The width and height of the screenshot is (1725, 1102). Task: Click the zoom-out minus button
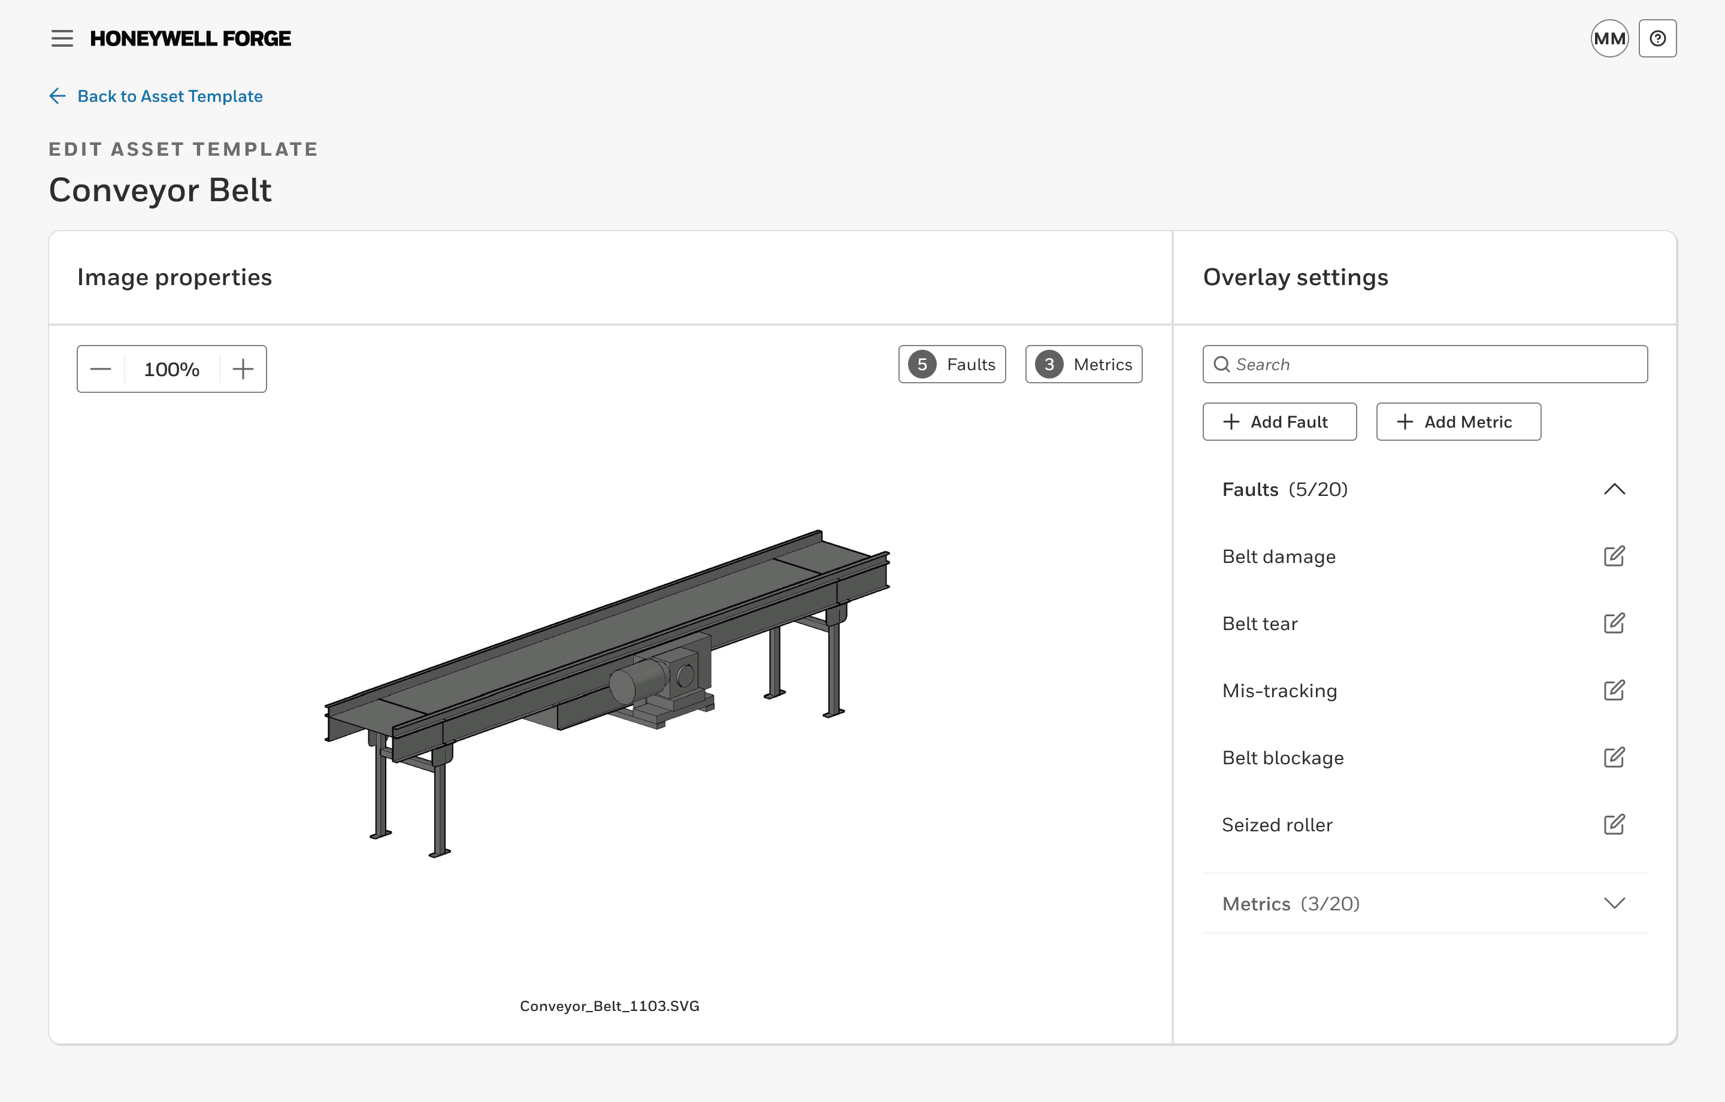click(x=101, y=368)
